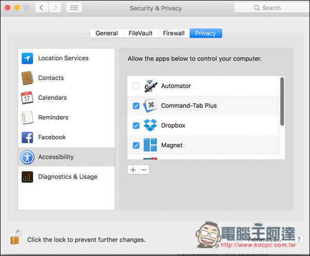
Task: Remove an app with the minus button
Action: tap(144, 170)
